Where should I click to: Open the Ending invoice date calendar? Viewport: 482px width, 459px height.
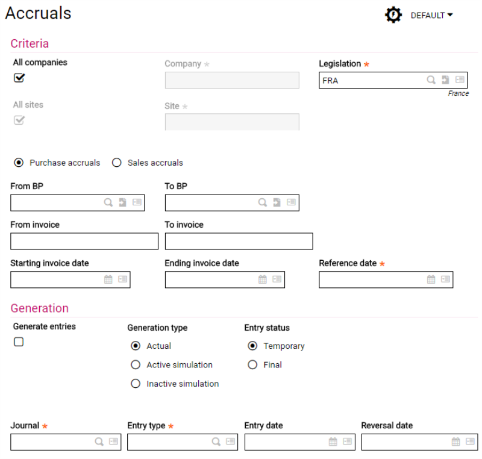point(263,279)
